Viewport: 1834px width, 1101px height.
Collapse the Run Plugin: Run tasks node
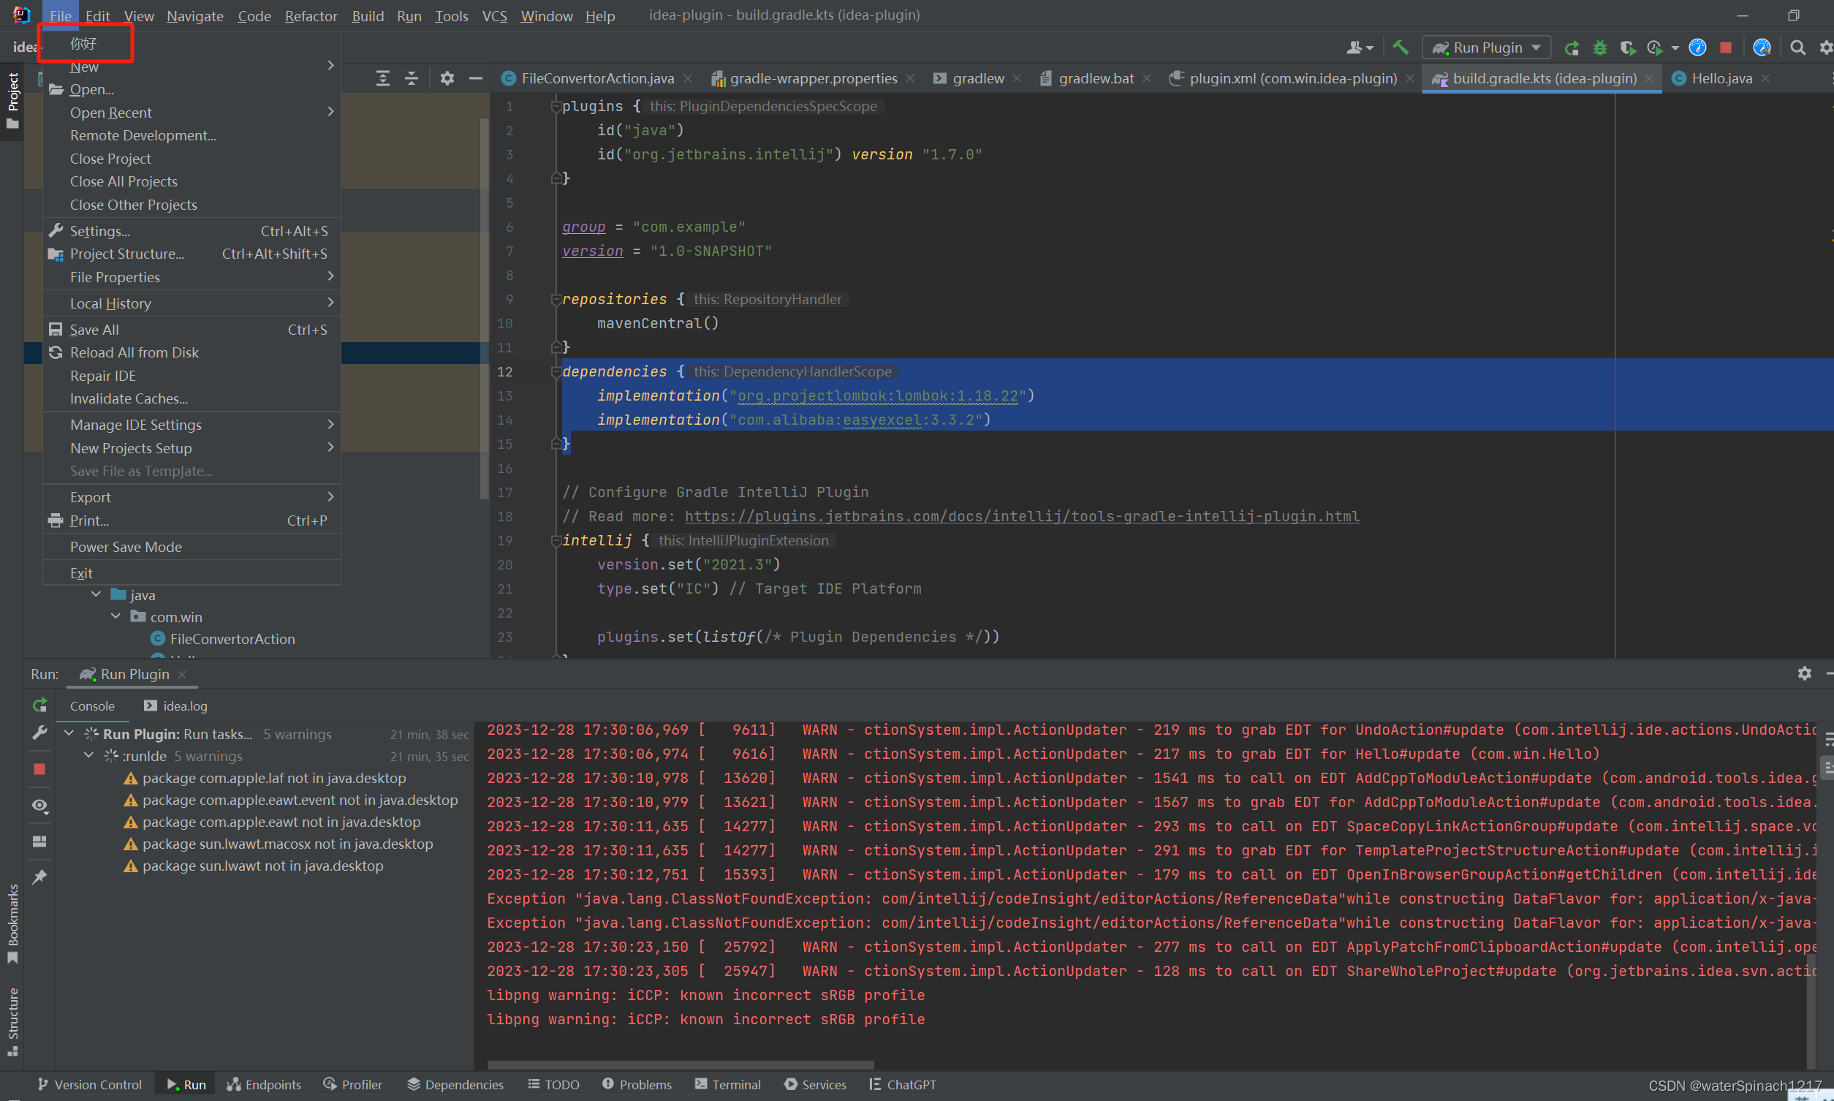(x=69, y=734)
